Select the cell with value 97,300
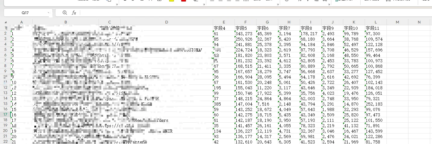Viewport: 432px width, 144px height. pos(376,34)
